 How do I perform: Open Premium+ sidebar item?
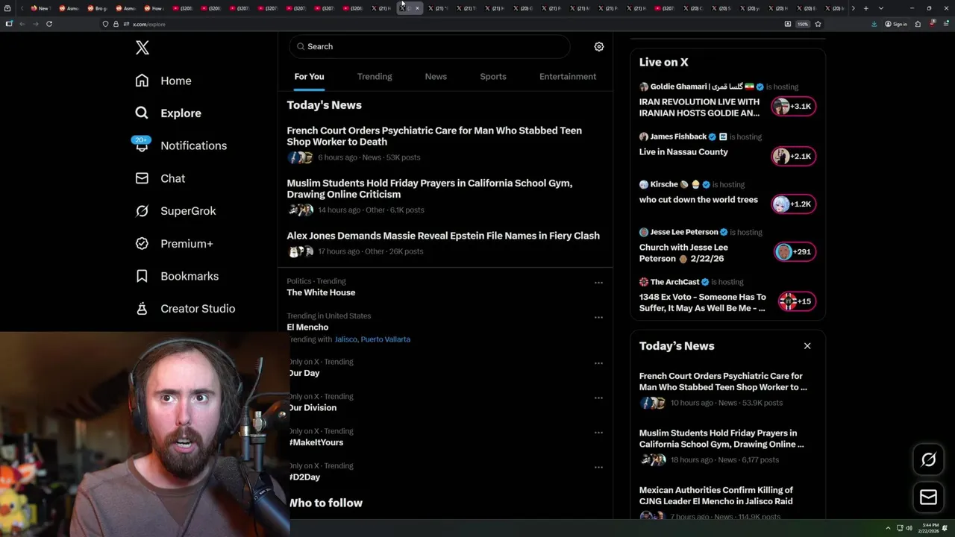[174, 244]
